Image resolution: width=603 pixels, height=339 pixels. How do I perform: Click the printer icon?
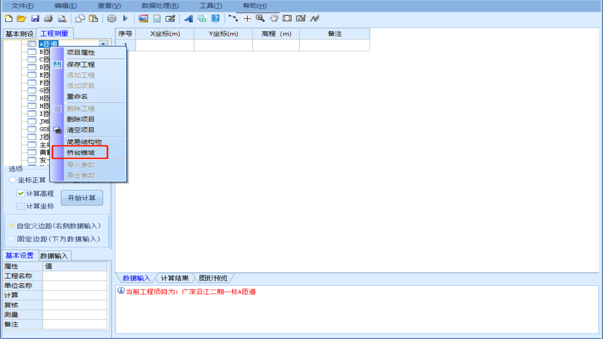click(x=48, y=18)
